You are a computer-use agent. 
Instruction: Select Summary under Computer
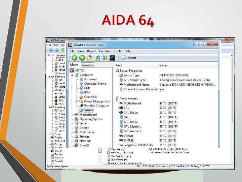coord(88,79)
